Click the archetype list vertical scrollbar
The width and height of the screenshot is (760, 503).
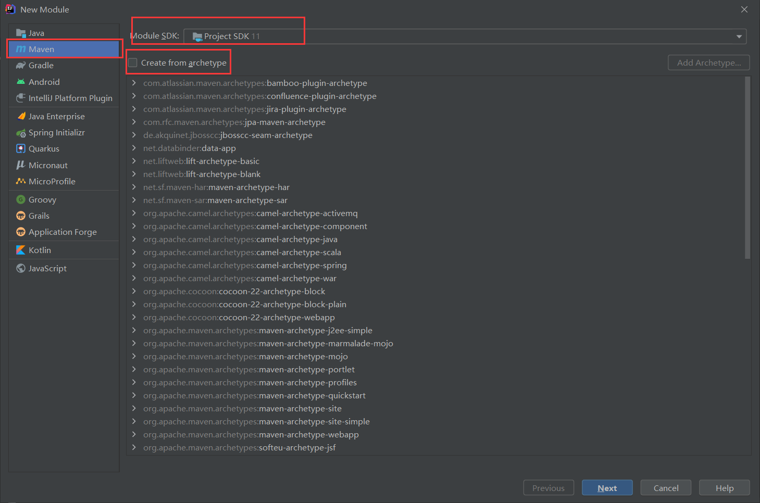747,168
